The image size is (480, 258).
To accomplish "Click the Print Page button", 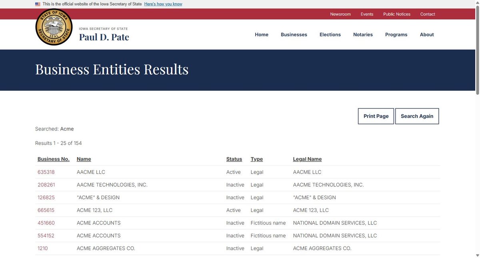I will point(376,116).
